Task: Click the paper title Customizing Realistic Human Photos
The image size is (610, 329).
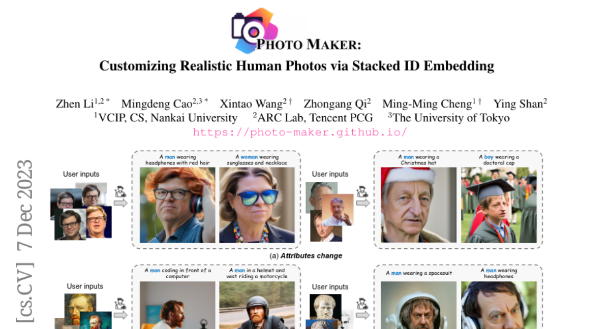Action: pos(296,66)
